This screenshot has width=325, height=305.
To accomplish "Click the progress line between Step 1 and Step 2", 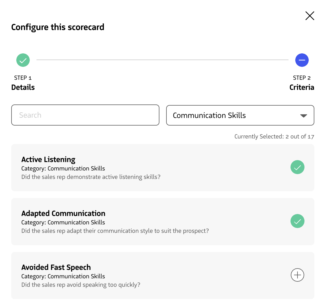I will pyautogui.click(x=162, y=60).
